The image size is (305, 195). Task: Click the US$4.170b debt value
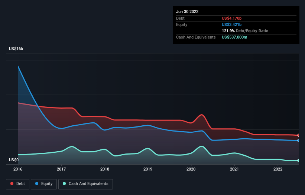tap(231, 18)
